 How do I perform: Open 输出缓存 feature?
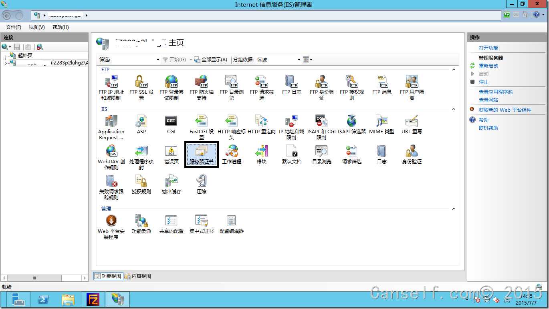tap(172, 184)
